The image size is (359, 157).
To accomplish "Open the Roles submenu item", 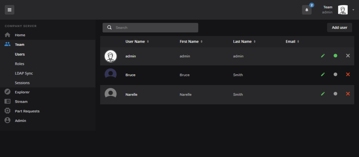I will [19, 64].
